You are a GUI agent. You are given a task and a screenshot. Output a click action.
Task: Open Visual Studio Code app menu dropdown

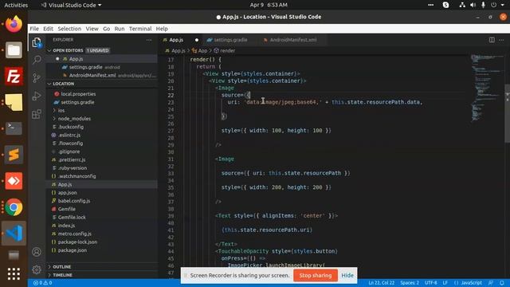[71, 5]
